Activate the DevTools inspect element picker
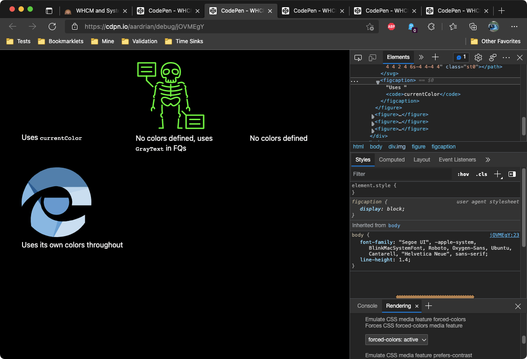Screen dimensions: 527x359 tap(358, 58)
